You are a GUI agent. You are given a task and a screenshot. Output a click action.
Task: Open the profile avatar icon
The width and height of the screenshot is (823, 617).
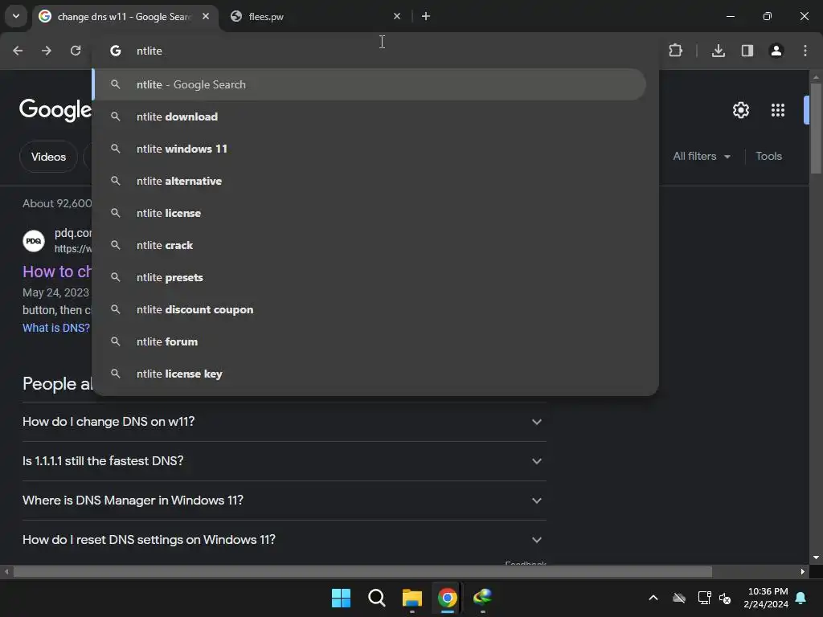click(776, 51)
